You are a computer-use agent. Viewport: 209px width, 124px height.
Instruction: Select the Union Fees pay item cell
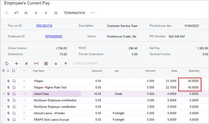[56, 94]
